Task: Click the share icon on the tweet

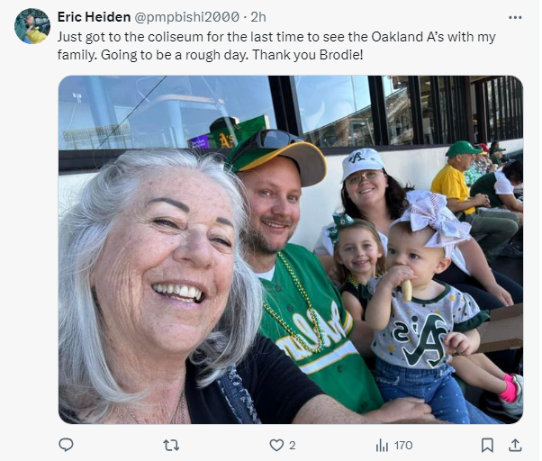Action: 515,445
